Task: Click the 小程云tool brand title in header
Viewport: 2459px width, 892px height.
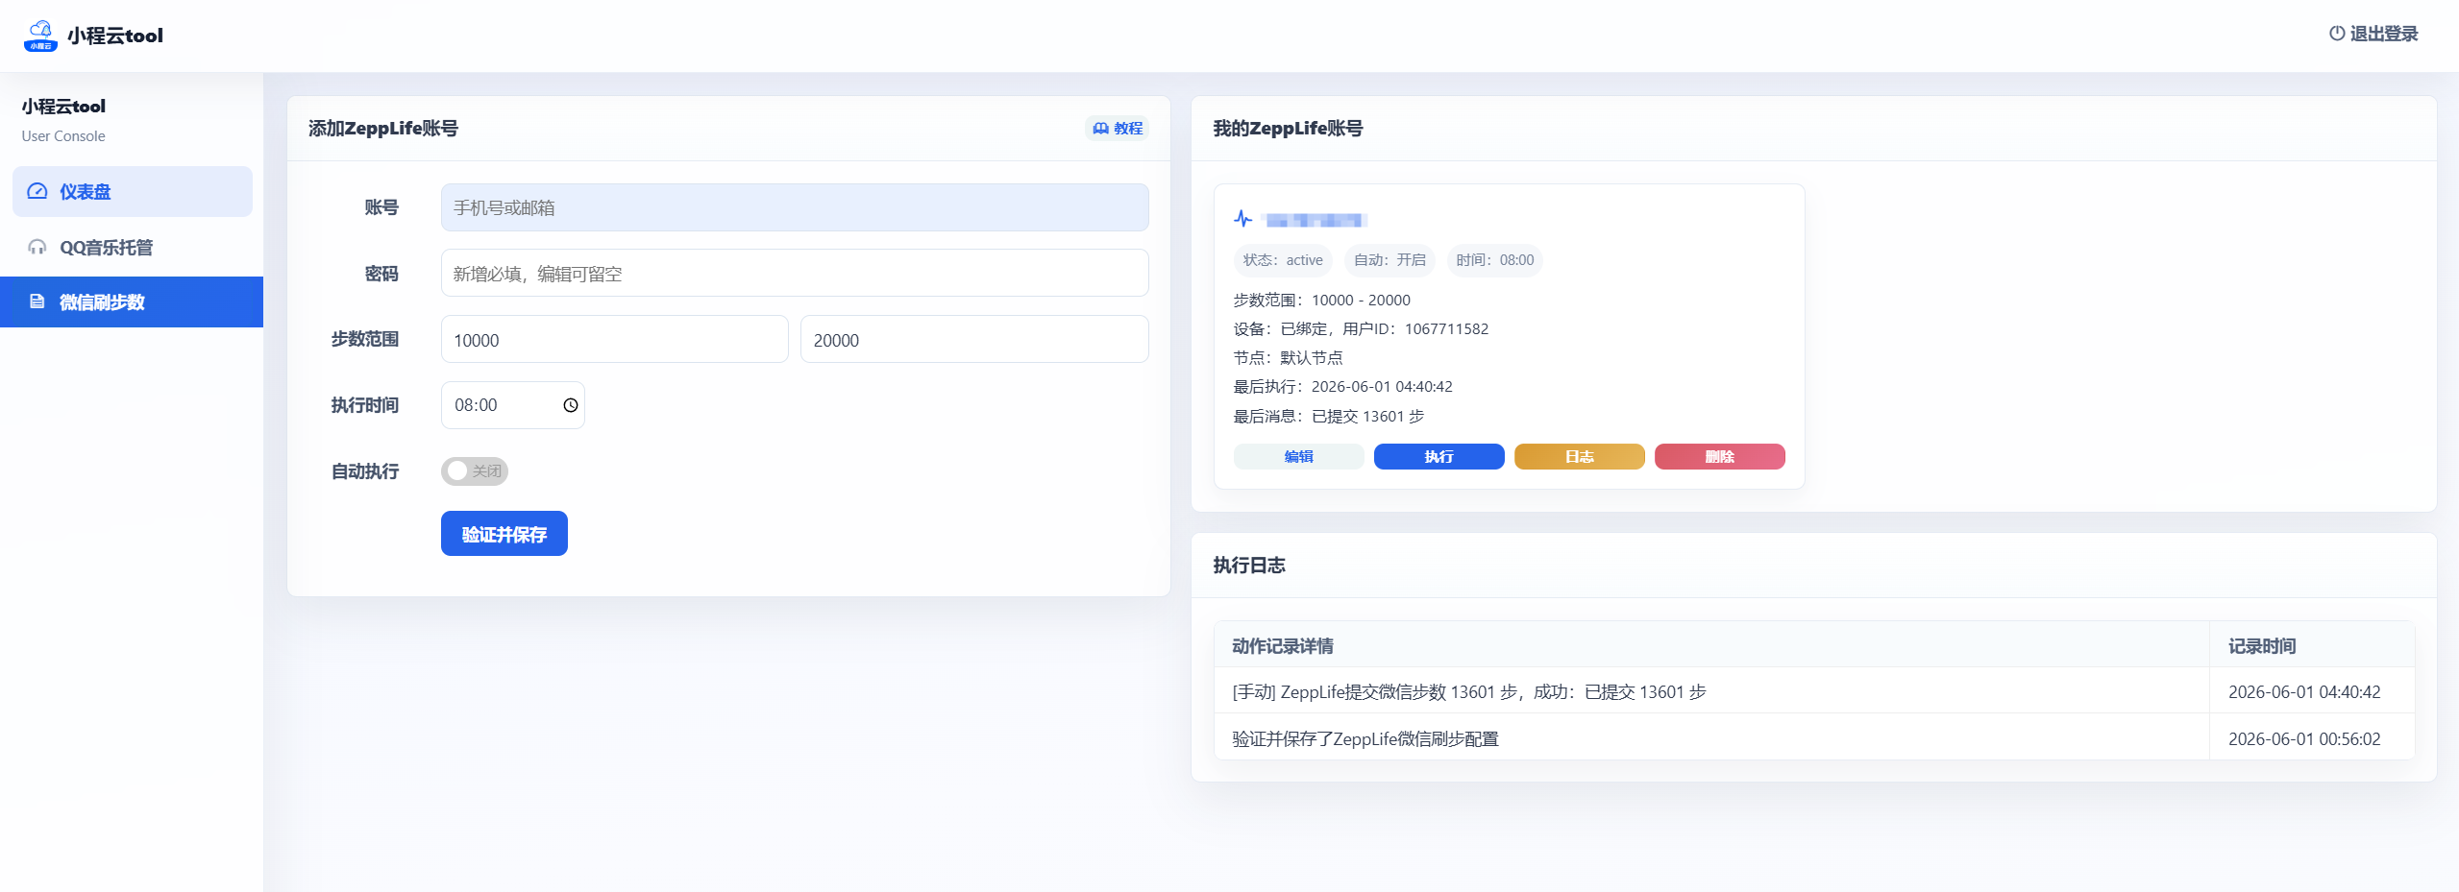Action: click(115, 36)
